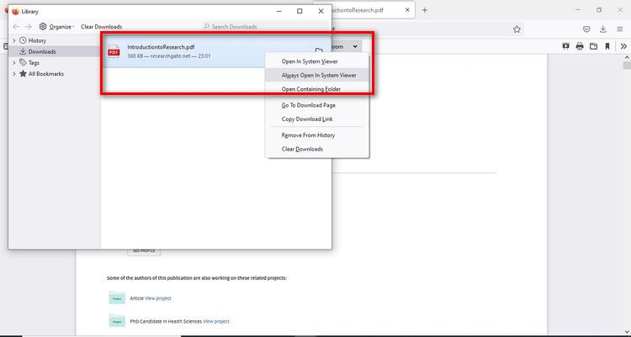631x337 pixels.
Task: Focus the Search Downloads field
Action: pyautogui.click(x=263, y=27)
